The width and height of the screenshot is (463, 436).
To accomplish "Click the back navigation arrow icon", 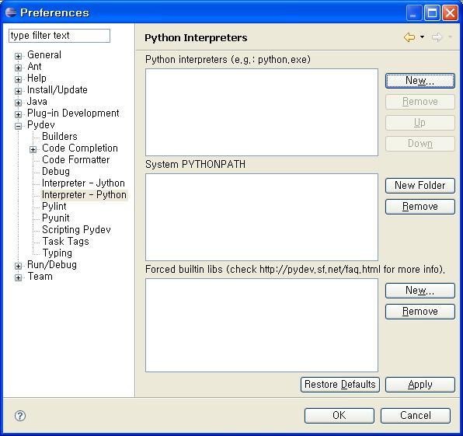I will (409, 37).
